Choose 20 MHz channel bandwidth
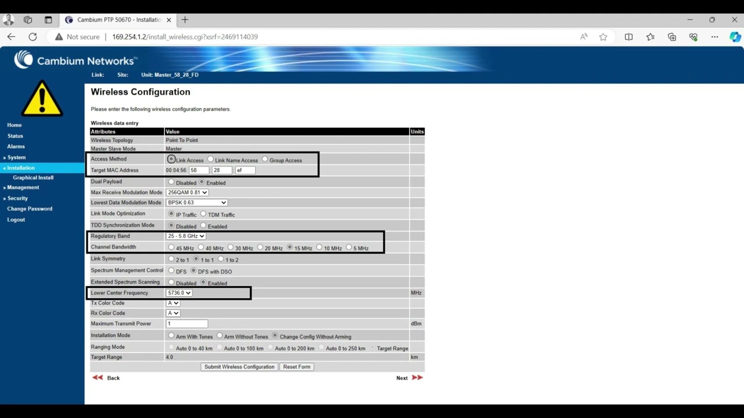The width and height of the screenshot is (744, 418). (260, 247)
